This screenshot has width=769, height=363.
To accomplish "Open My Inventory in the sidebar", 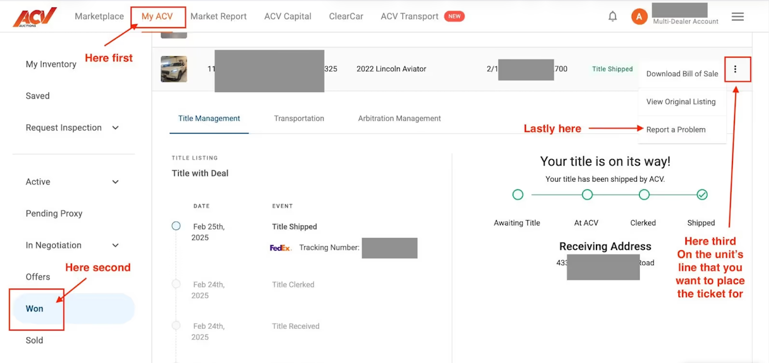I will pyautogui.click(x=51, y=64).
